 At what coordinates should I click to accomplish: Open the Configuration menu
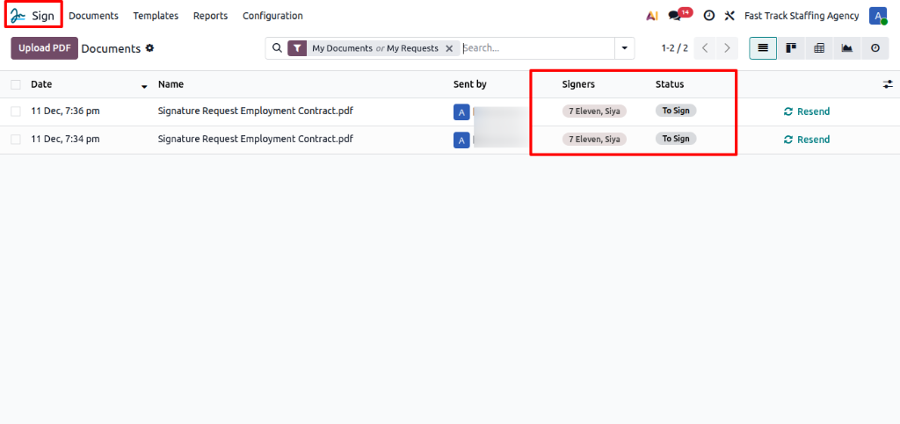pos(272,16)
